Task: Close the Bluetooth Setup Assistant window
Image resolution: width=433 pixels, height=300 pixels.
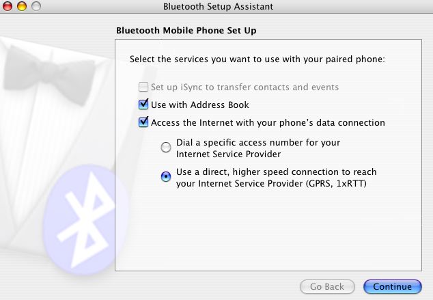Action: [9, 7]
